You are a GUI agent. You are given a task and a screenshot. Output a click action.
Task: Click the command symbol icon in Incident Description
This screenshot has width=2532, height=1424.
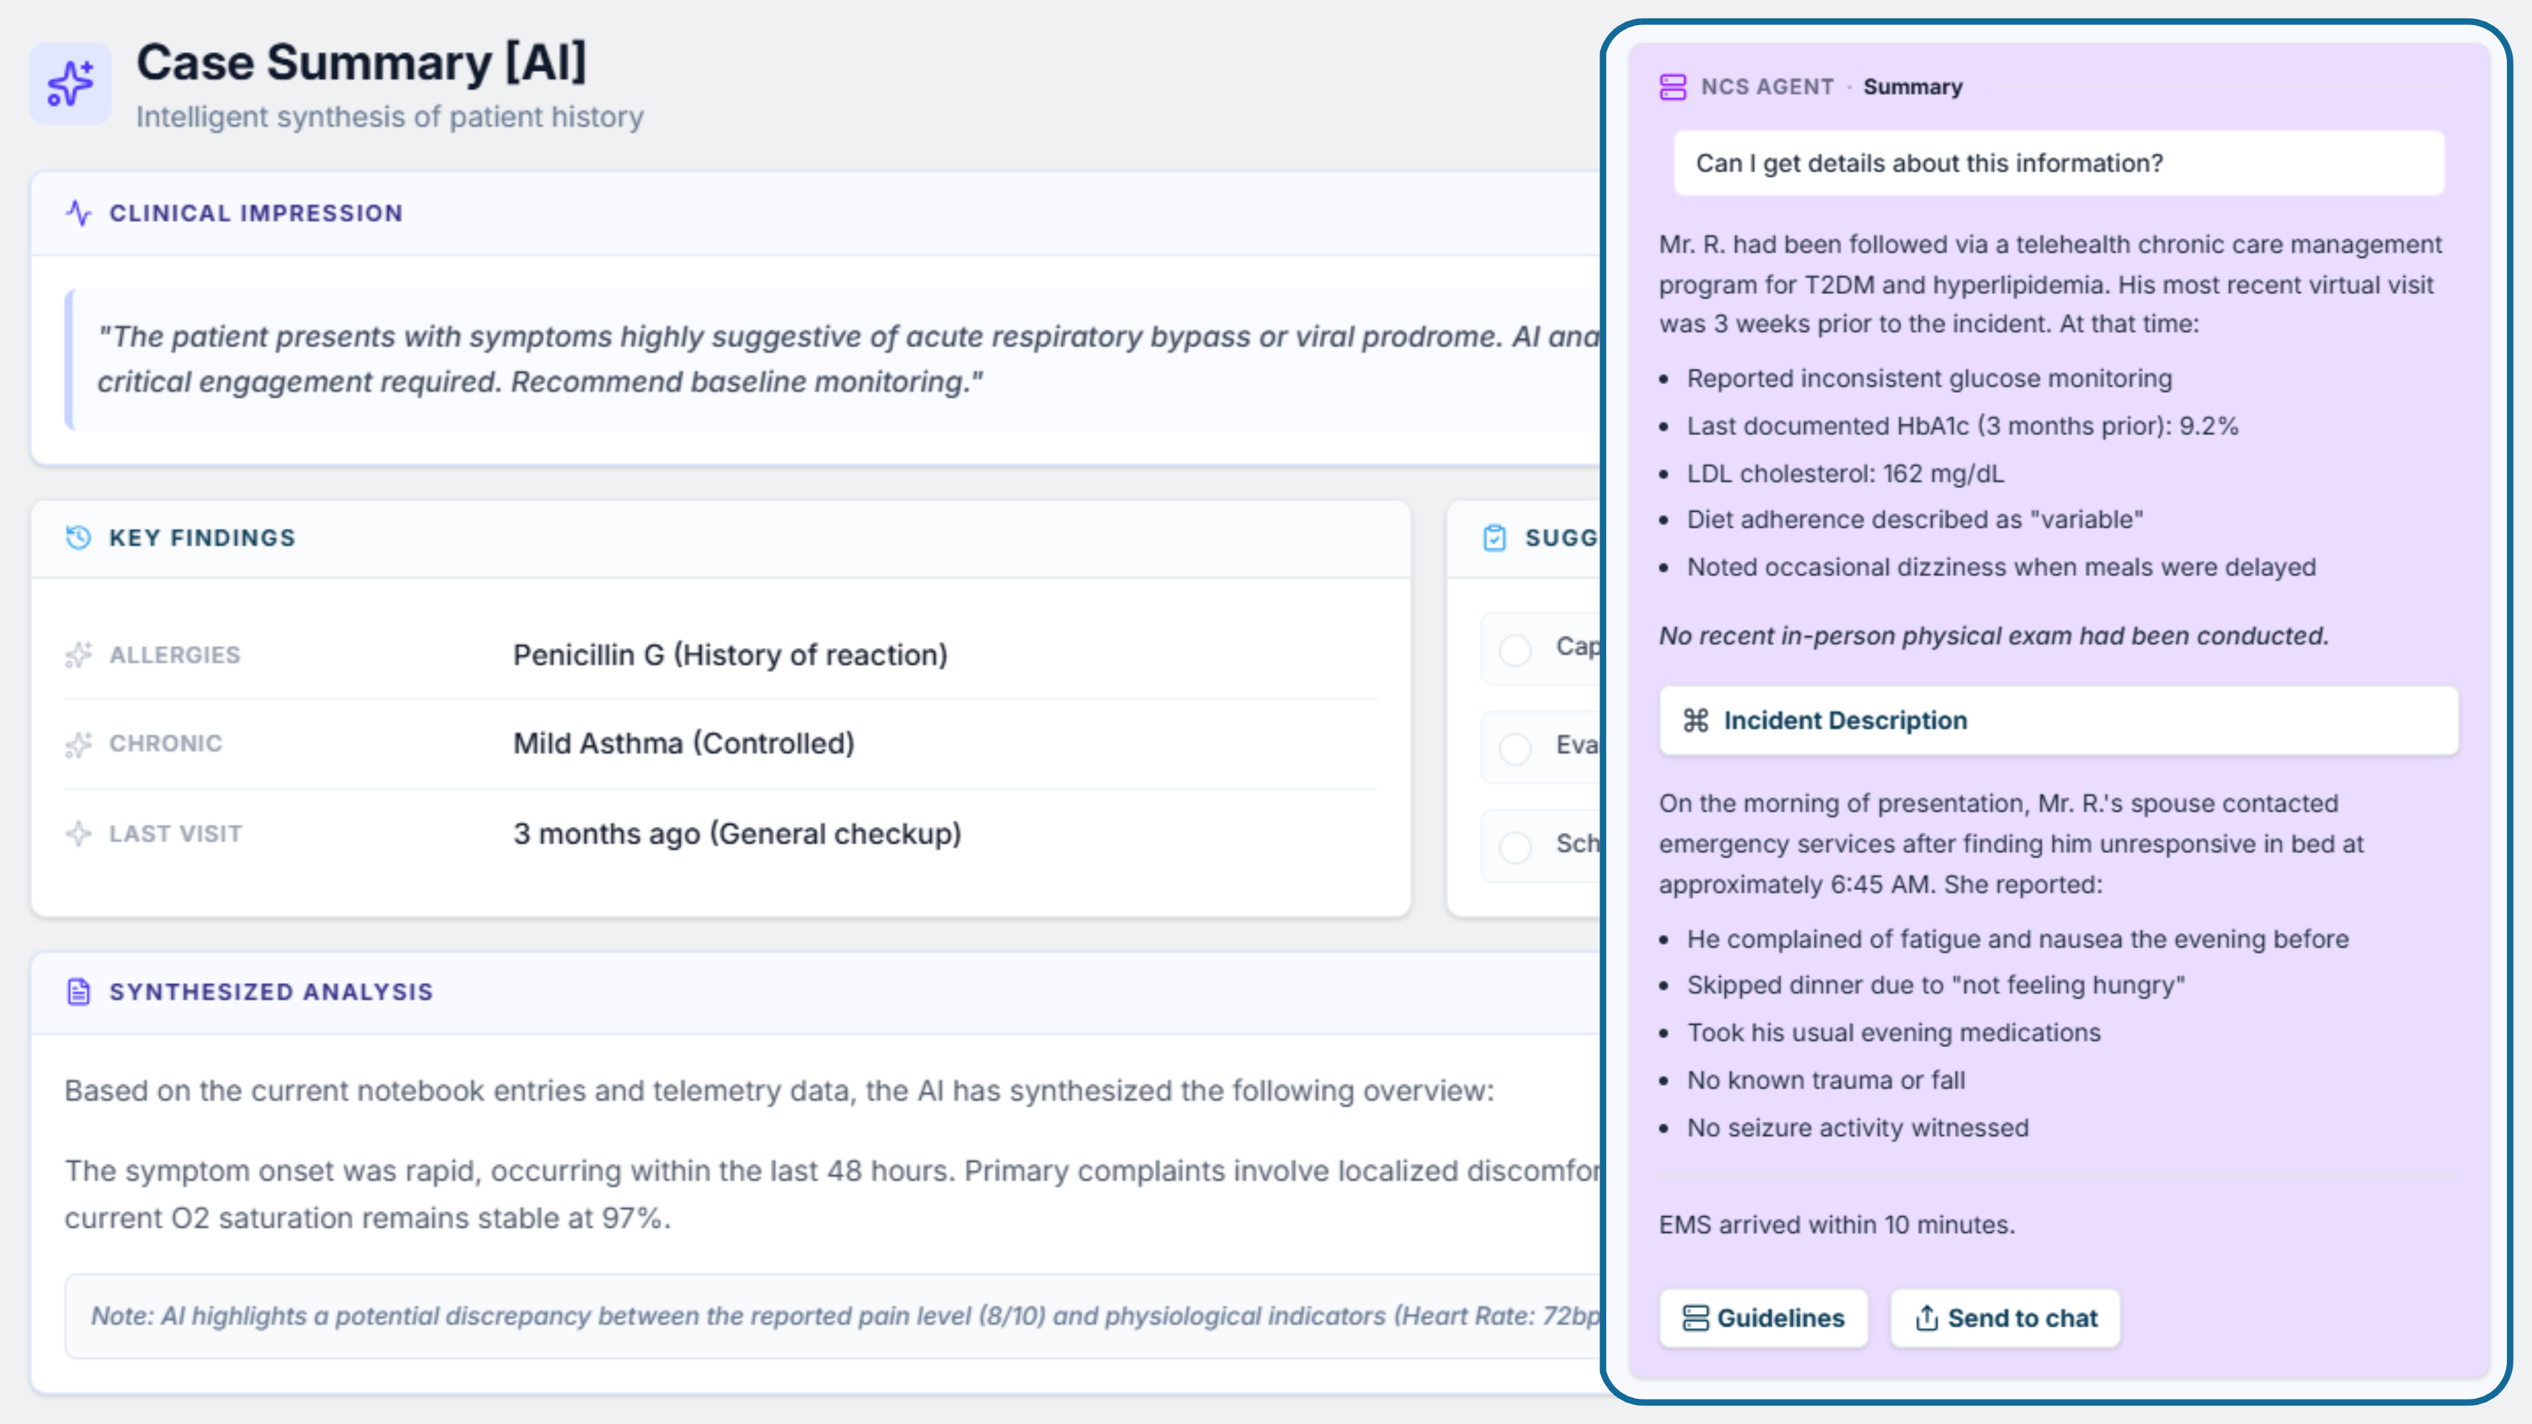coord(1695,721)
